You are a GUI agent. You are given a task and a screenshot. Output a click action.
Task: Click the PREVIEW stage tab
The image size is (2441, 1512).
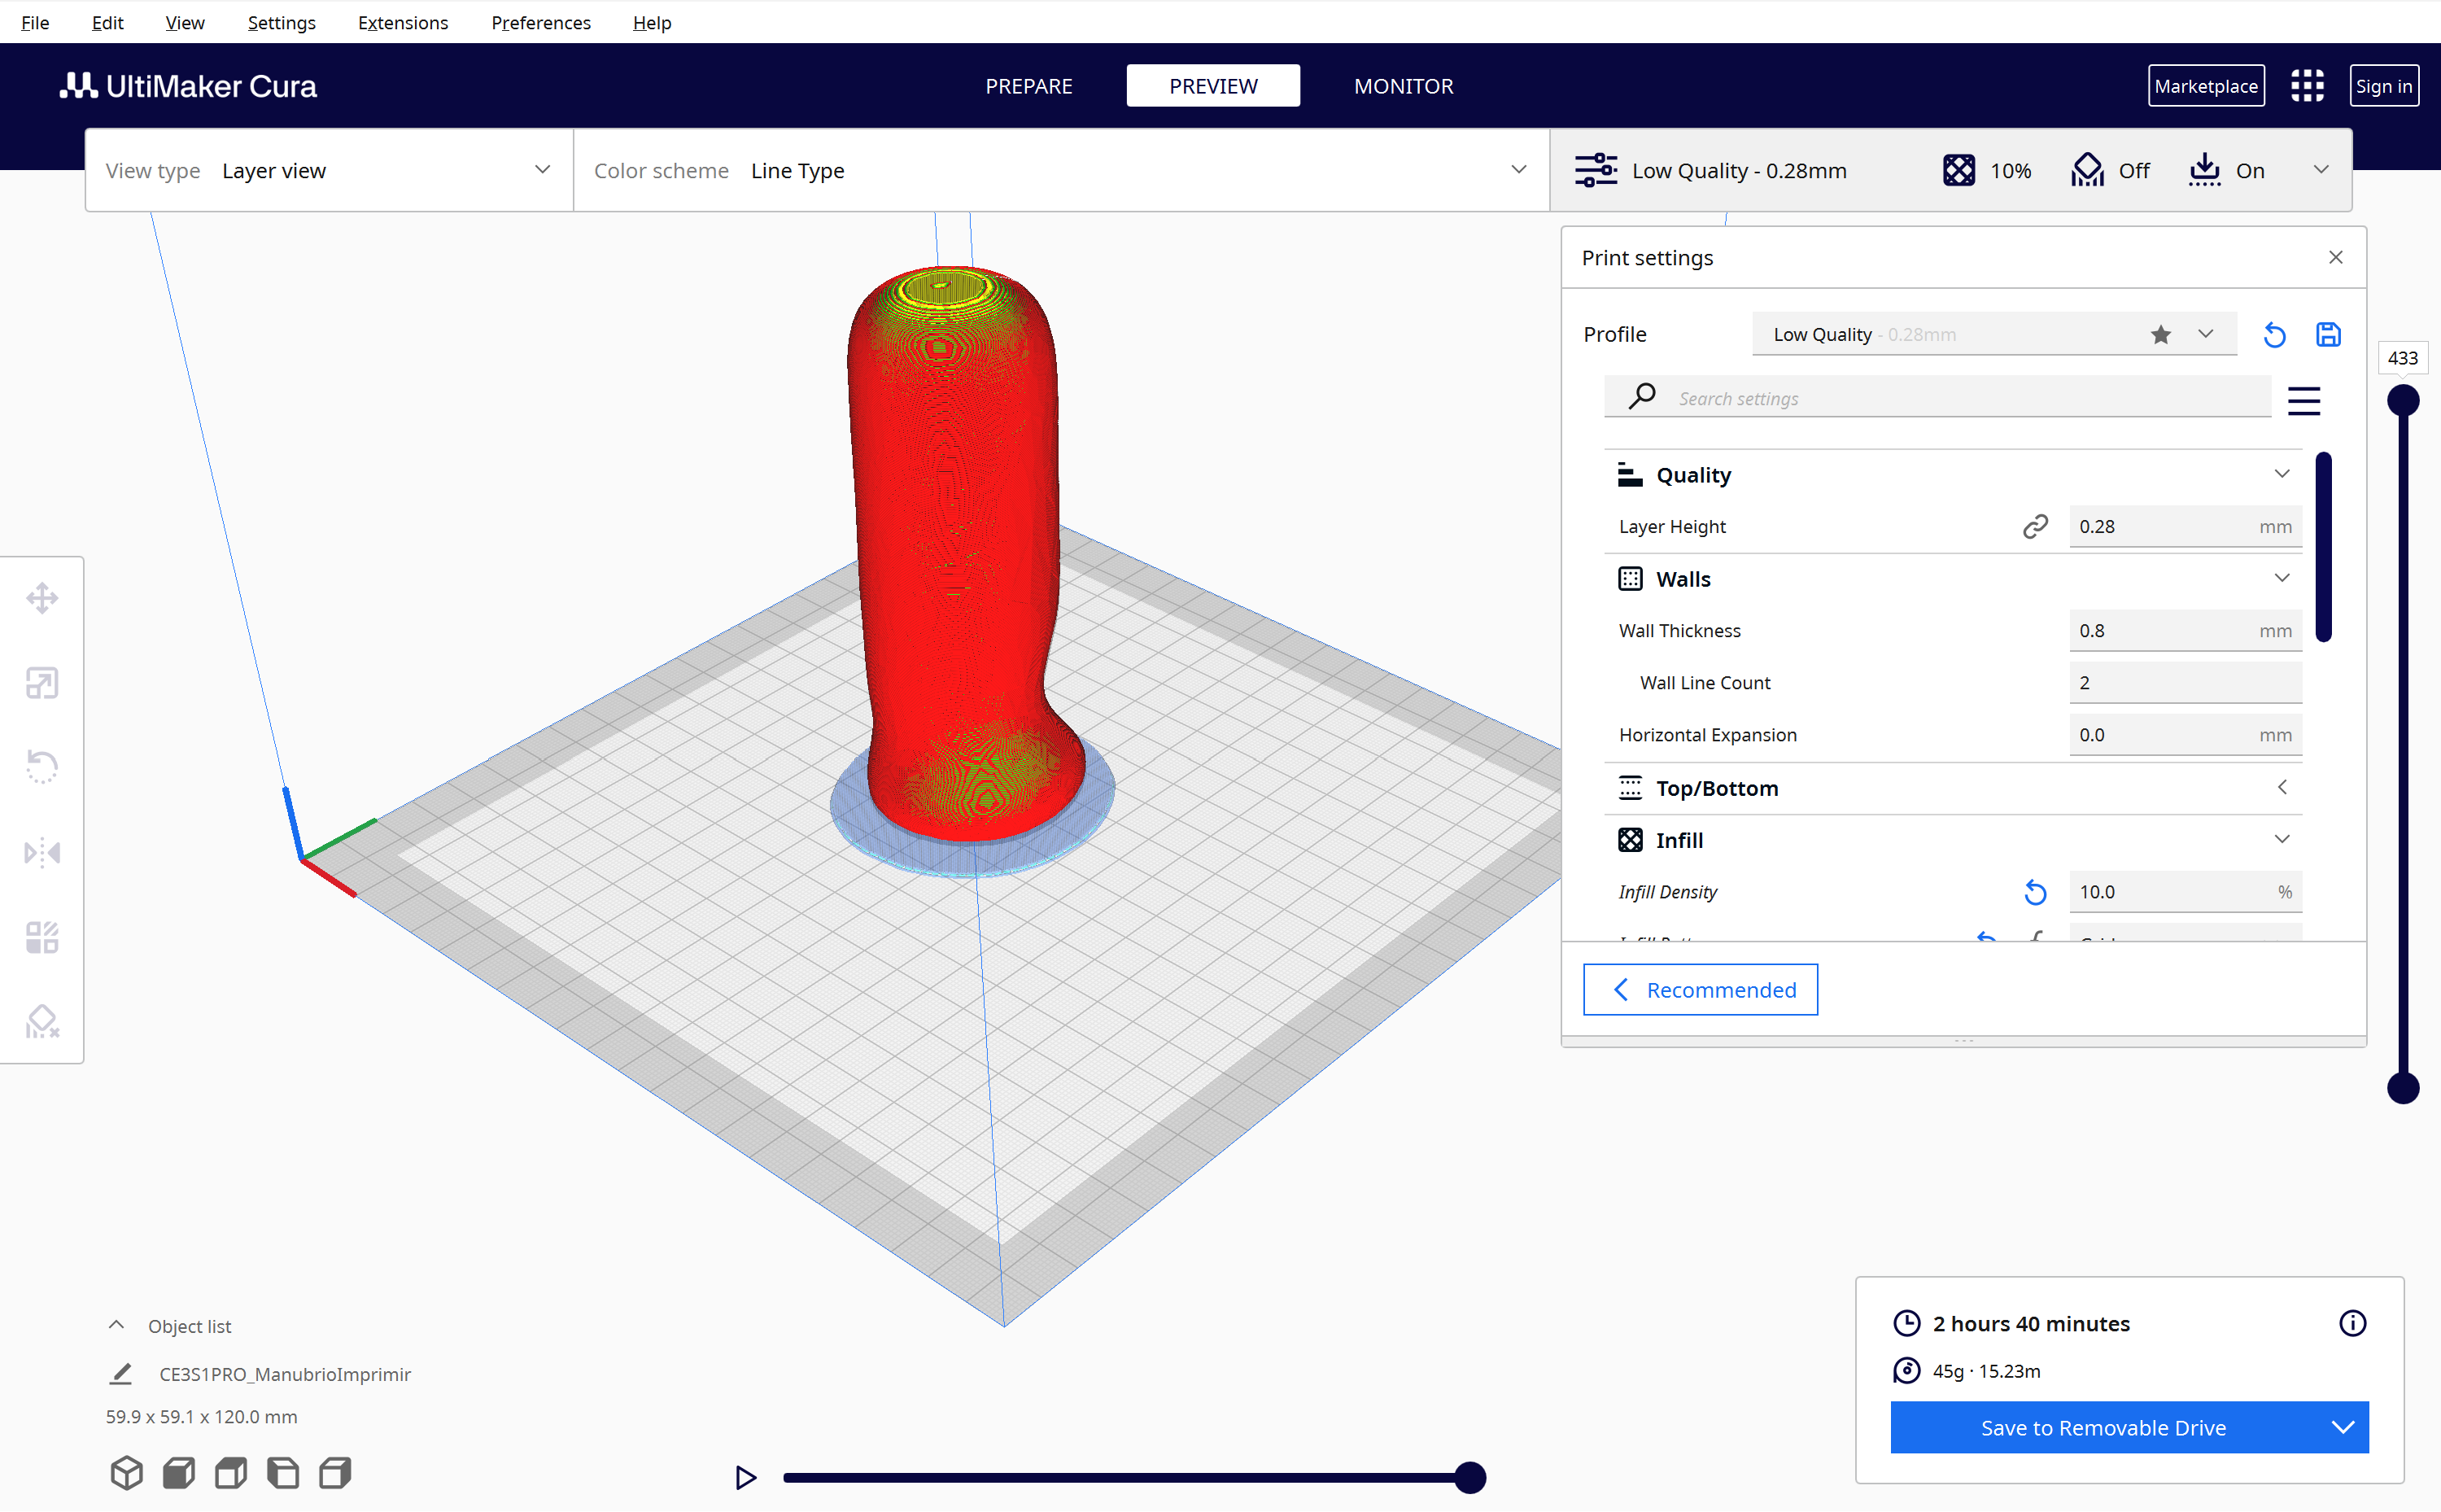[x=1212, y=86]
